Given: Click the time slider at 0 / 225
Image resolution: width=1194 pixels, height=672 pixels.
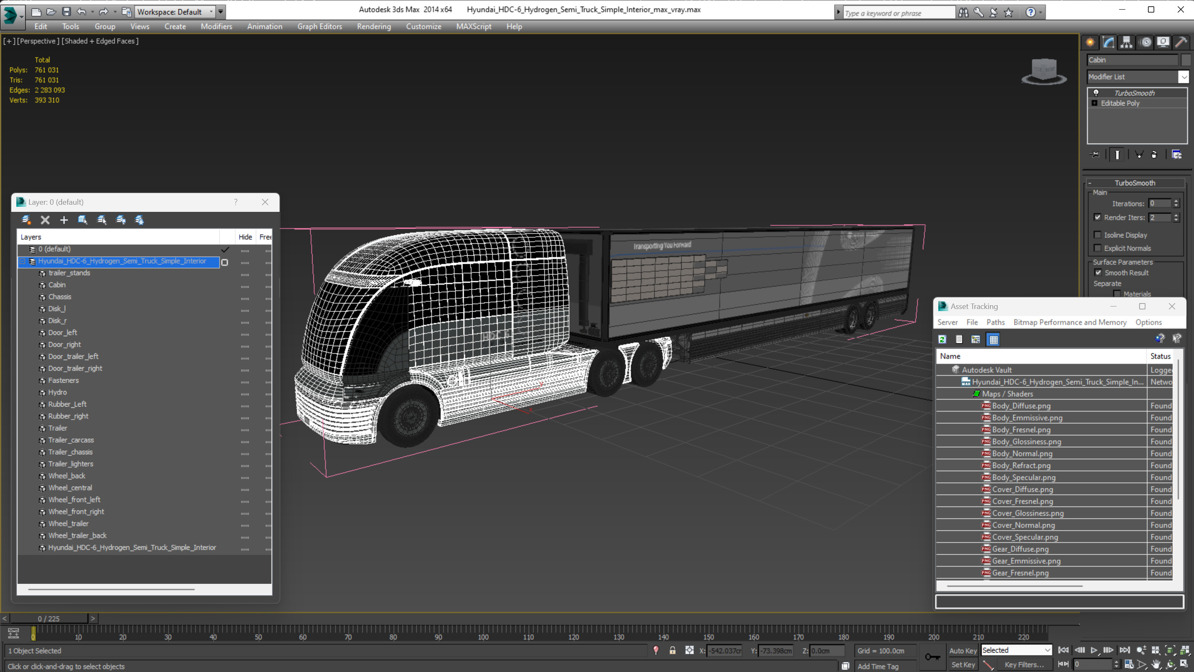Looking at the screenshot, I should [49, 618].
